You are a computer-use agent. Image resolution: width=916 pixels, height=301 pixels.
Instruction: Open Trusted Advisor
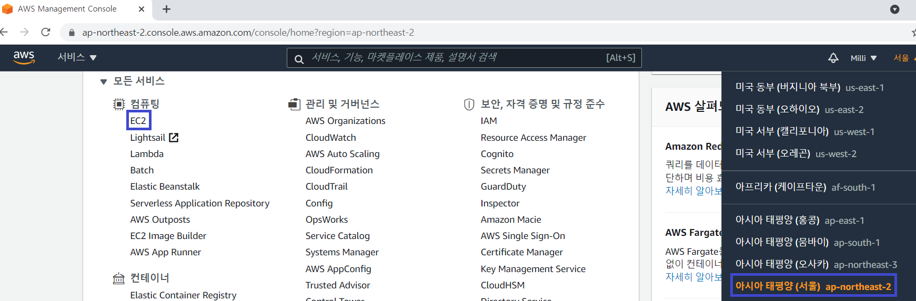point(338,285)
